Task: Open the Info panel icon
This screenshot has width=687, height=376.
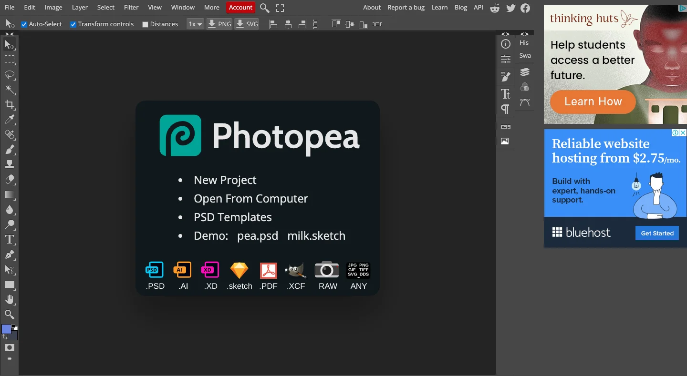Action: coord(506,44)
